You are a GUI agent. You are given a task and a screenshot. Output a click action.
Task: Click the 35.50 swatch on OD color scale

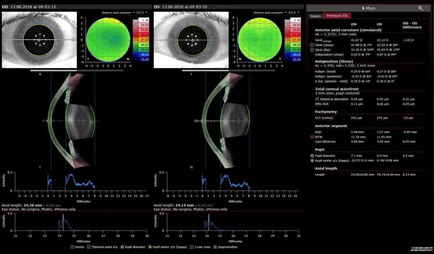point(144,59)
